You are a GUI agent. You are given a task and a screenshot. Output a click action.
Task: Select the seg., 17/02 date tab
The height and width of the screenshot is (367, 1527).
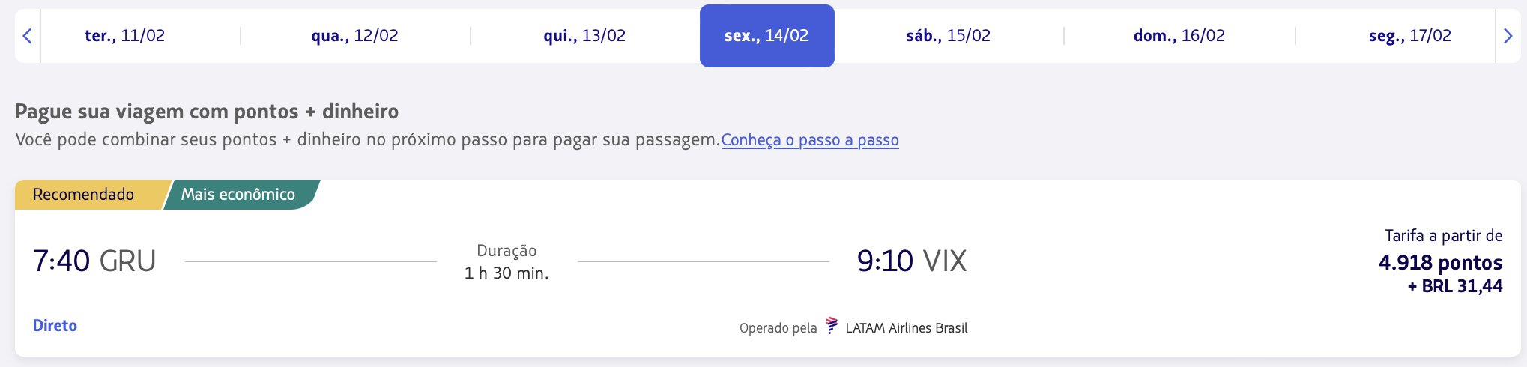[1409, 36]
